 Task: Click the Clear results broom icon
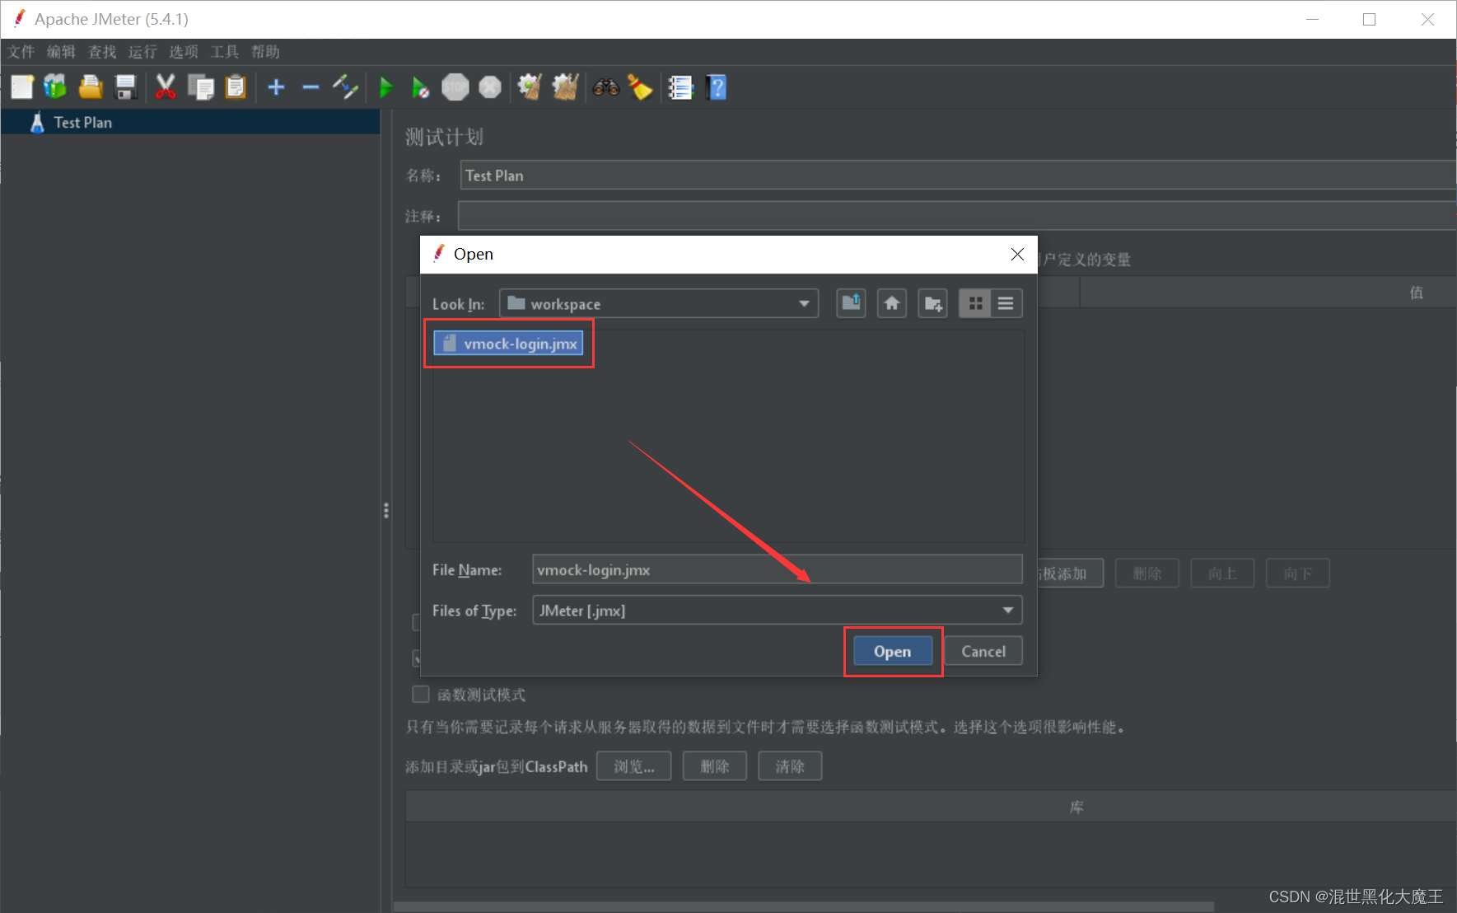(x=530, y=87)
